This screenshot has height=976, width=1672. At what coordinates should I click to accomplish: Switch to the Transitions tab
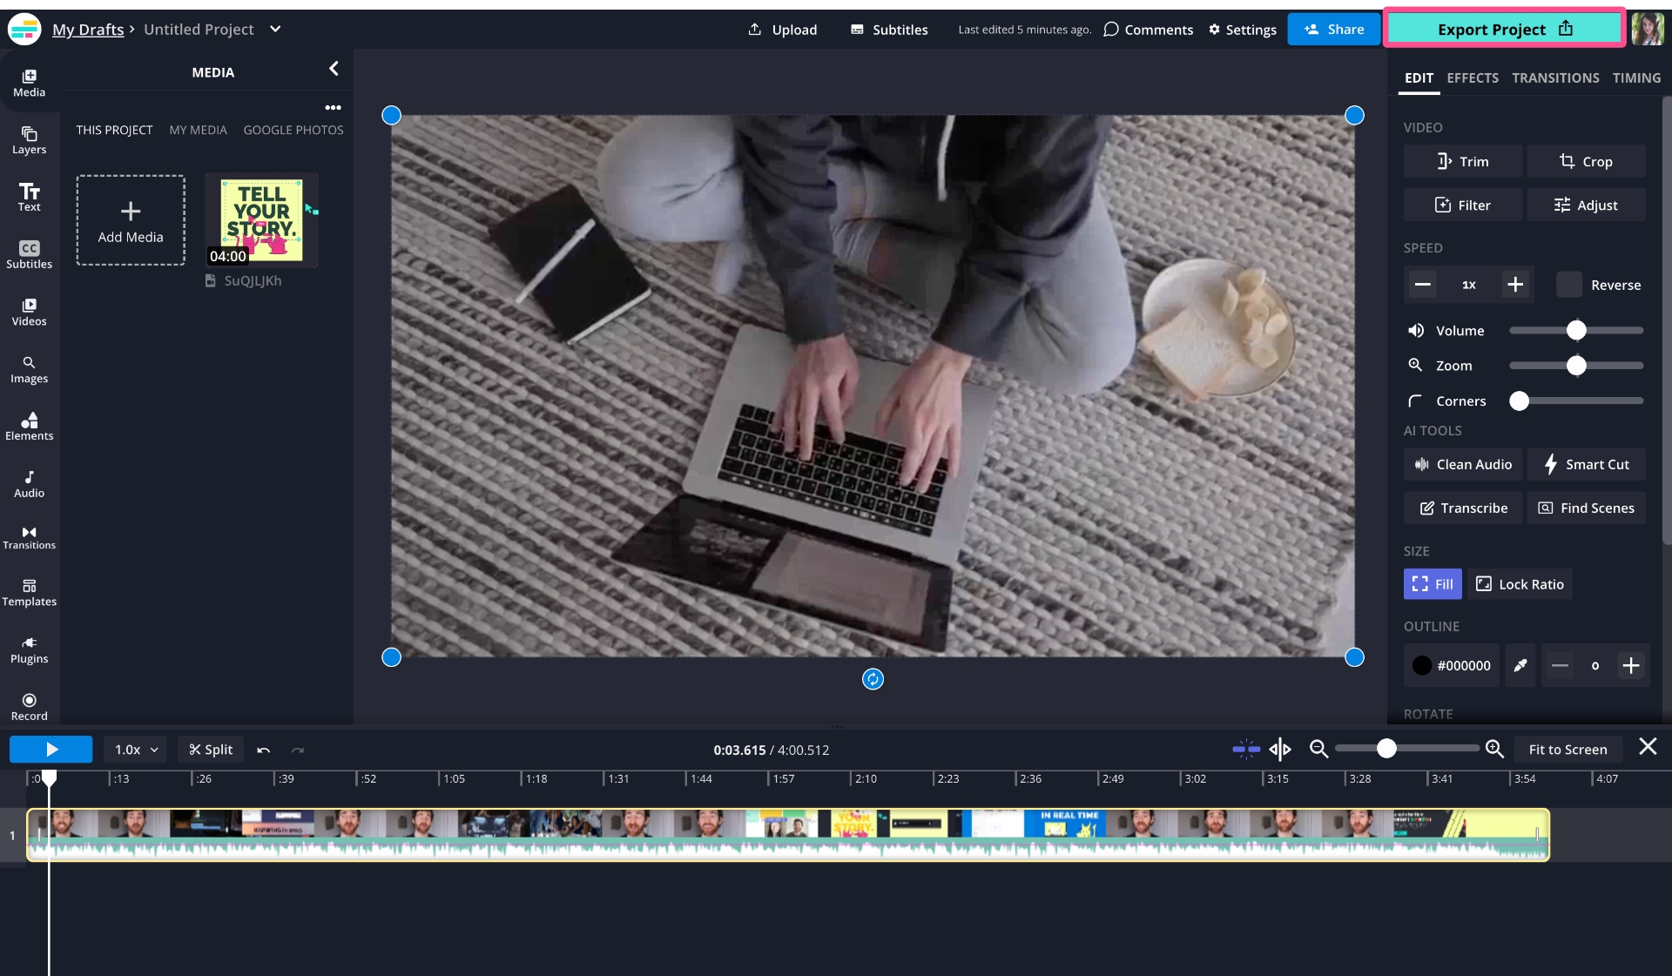(x=1554, y=77)
